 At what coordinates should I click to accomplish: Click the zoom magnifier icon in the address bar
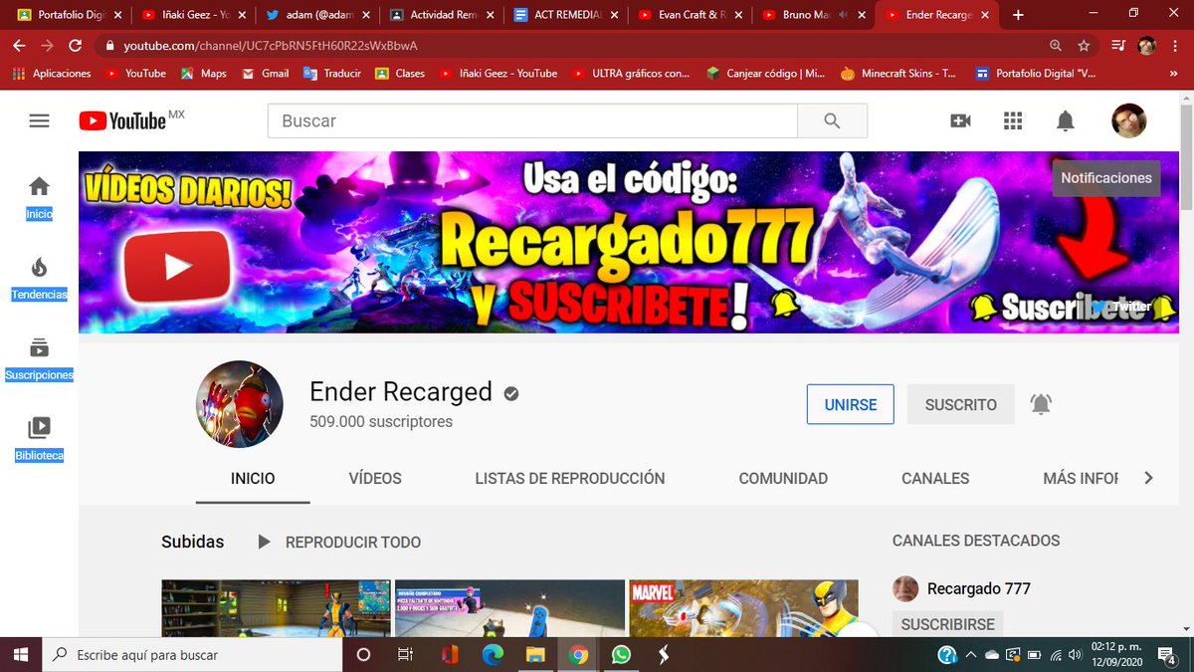1056,46
